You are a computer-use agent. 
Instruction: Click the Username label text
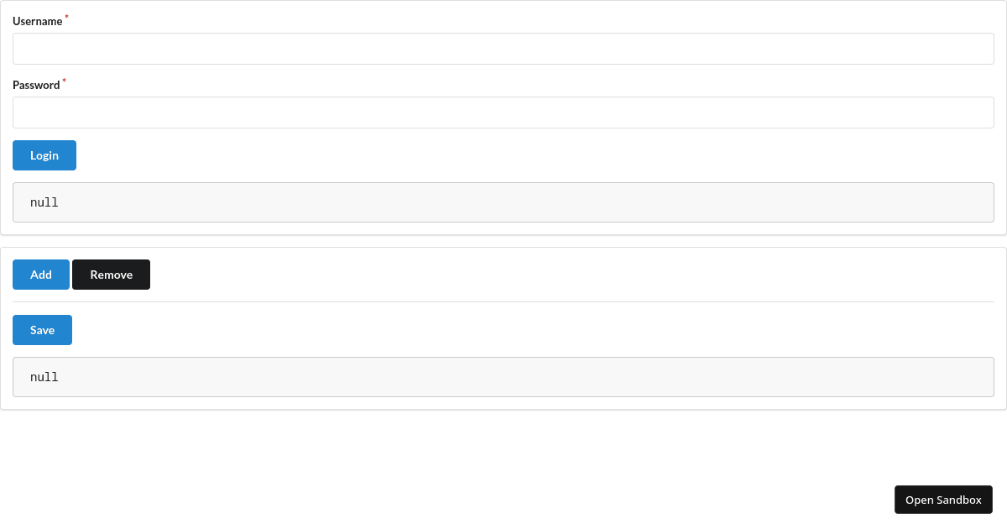tap(35, 21)
